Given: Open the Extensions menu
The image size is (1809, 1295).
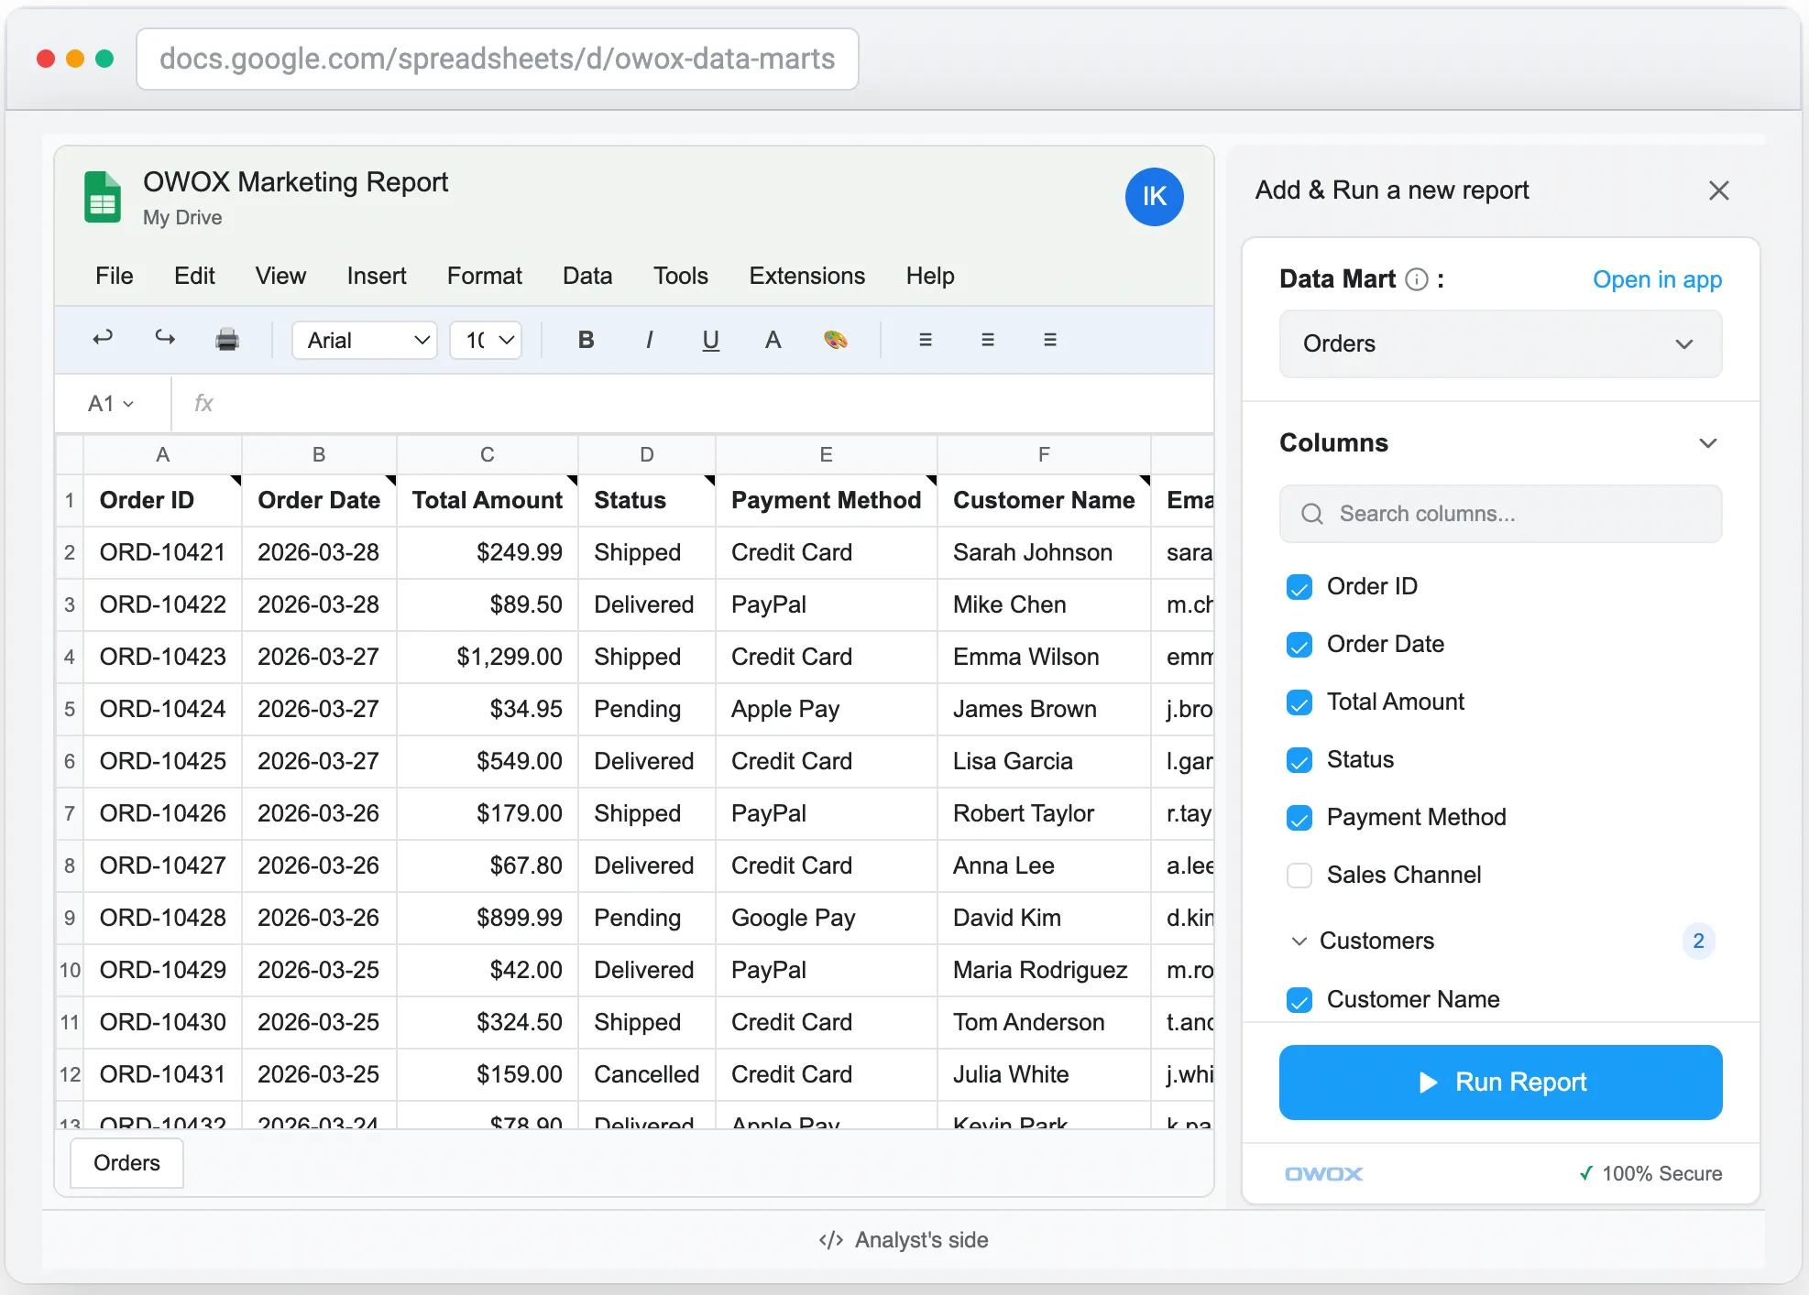Looking at the screenshot, I should click(806, 276).
